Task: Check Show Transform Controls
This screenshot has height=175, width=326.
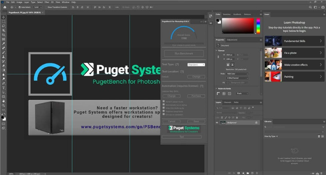Action: click(x=46, y=7)
